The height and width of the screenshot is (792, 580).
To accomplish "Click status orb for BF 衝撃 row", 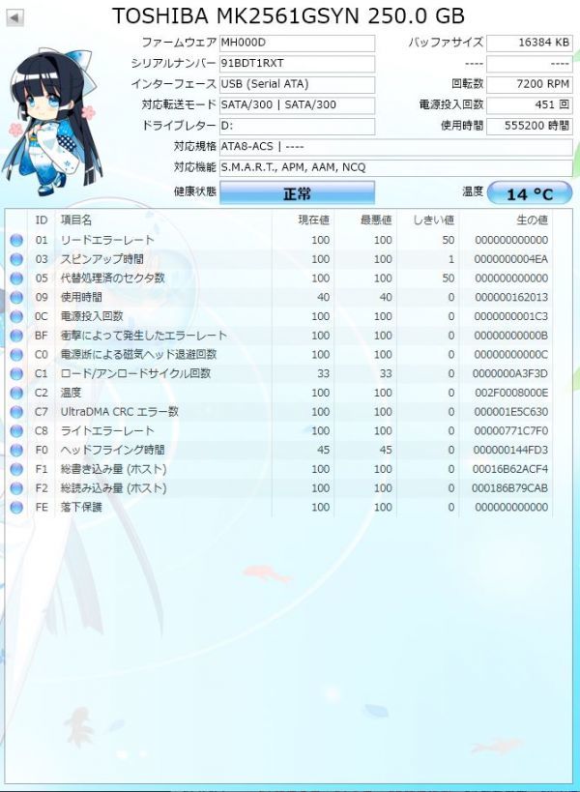I will (x=16, y=336).
